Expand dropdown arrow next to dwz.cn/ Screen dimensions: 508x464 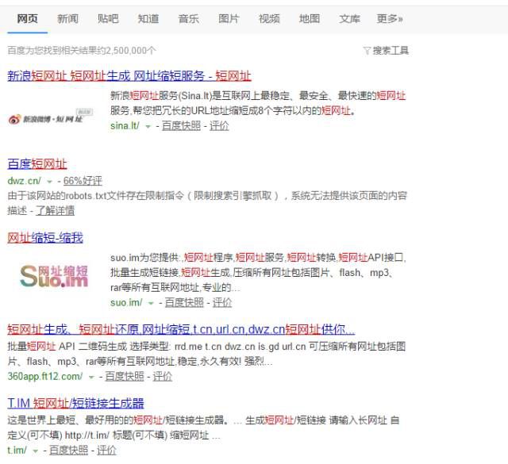[49, 182]
